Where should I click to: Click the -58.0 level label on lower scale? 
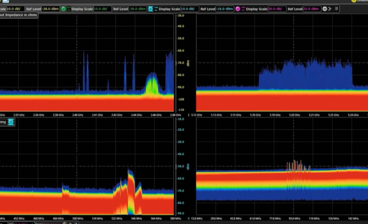point(180,166)
